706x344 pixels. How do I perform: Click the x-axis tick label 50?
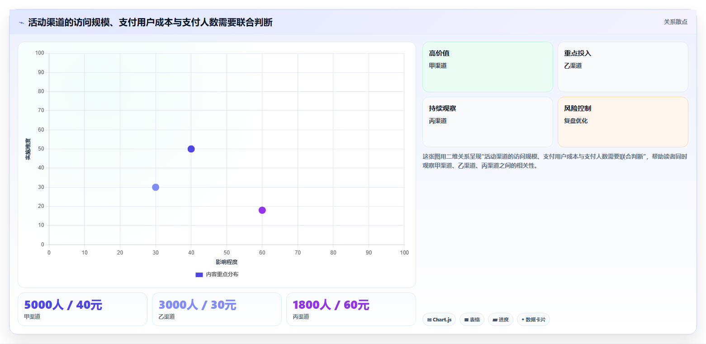coord(227,252)
